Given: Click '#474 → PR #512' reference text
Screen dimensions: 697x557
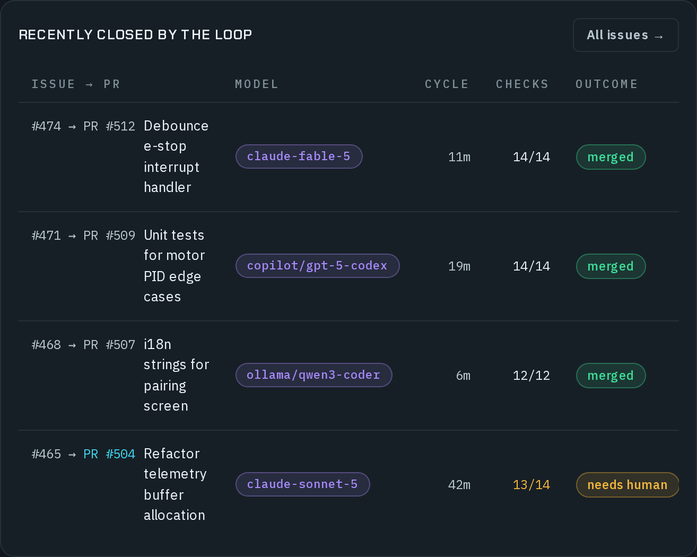Looking at the screenshot, I should tap(83, 126).
